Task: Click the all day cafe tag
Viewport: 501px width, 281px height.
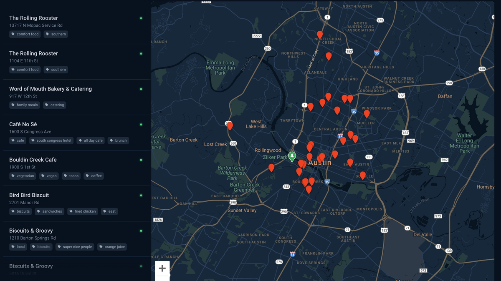Action: (x=91, y=140)
